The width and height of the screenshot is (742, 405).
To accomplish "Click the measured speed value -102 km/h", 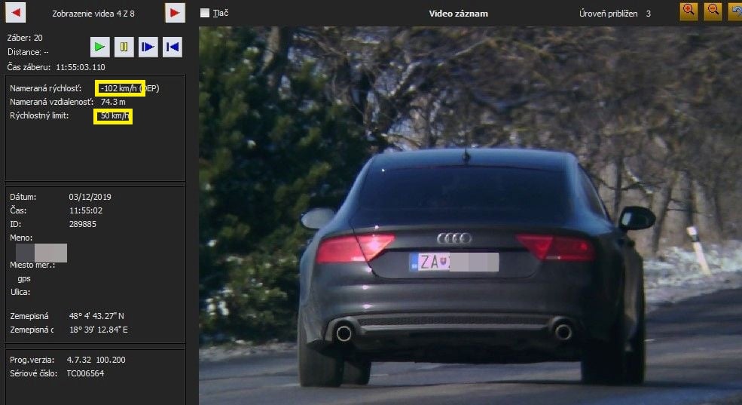I will pyautogui.click(x=119, y=88).
